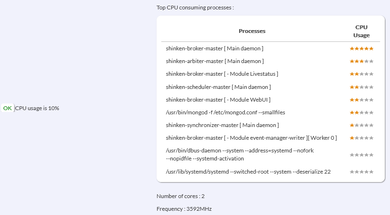Click the dbus-daemon process entry
Image resolution: width=390 pixels, height=215 pixels.
(x=240, y=154)
